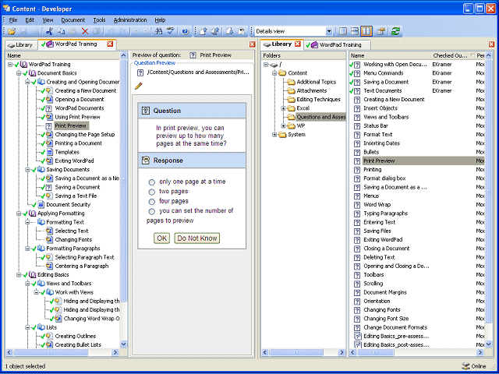
Task: Open Help with the question mark icon
Action: click(186, 31)
